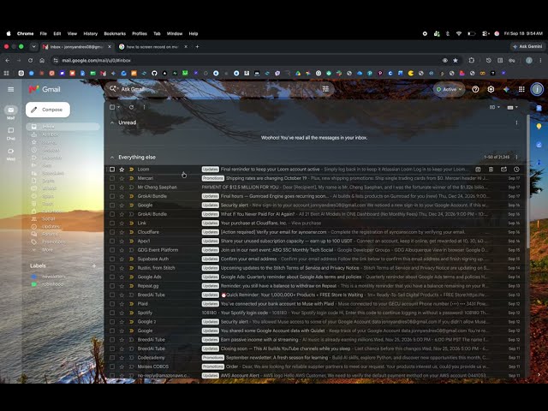Open the Inbox folder
This screenshot has height=411, width=548.
point(63,127)
